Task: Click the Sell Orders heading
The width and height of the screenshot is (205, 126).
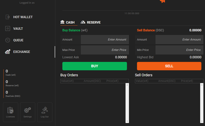Action: pyautogui.click(x=144, y=75)
